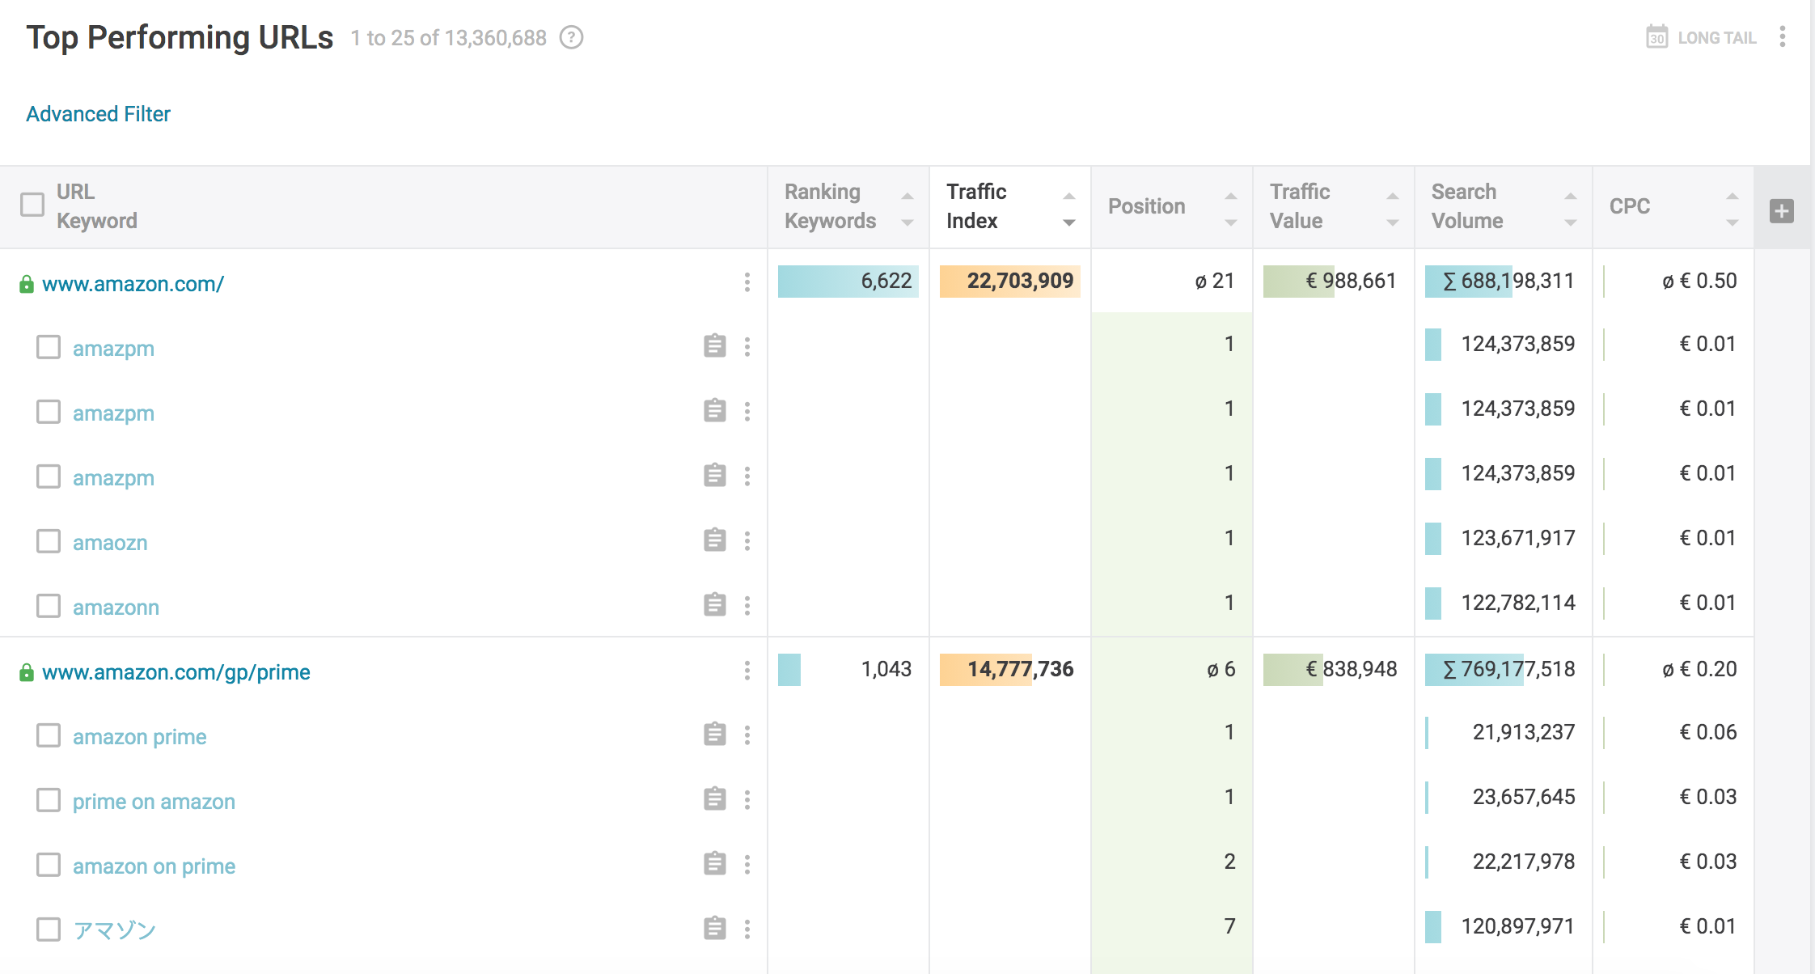
Task: Click the '1 to 25 of 13,360,688' count
Action: 448,38
